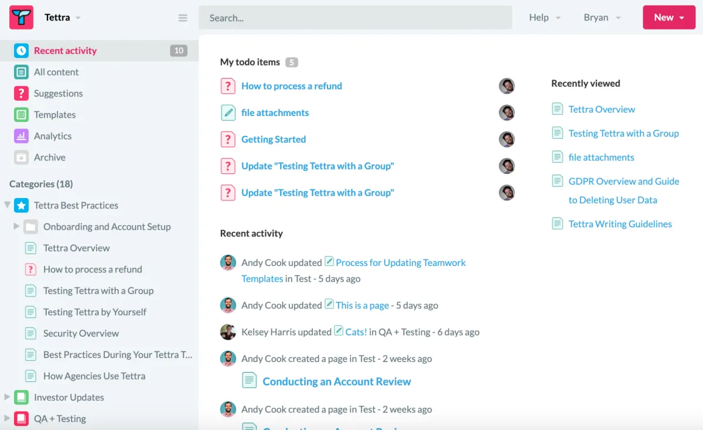Click the Tettra logo icon
Image resolution: width=703 pixels, height=430 pixels.
coord(21,18)
